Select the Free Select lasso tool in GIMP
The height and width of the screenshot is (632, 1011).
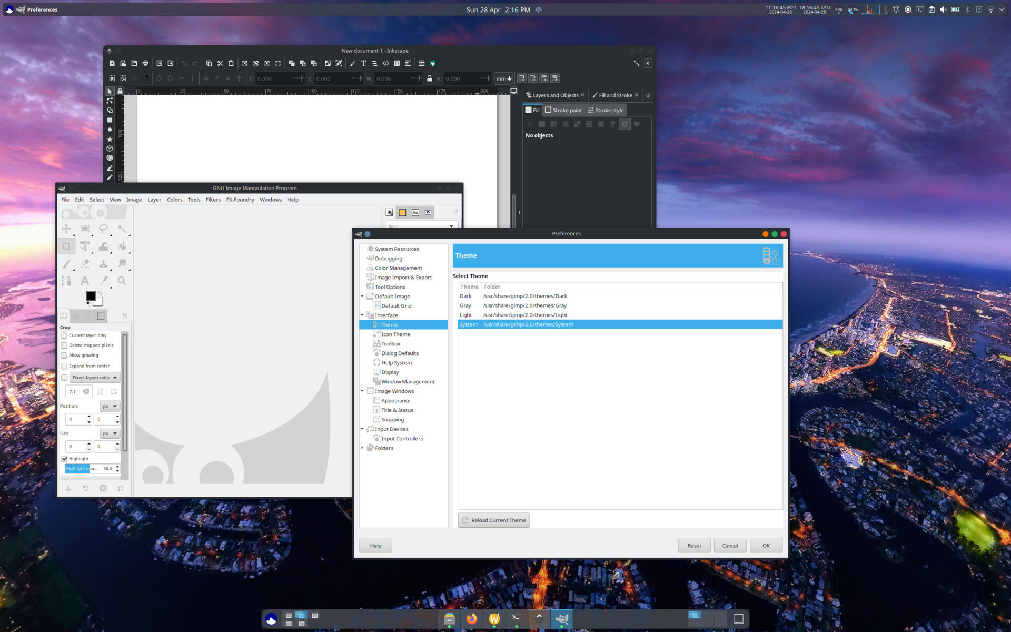click(104, 229)
